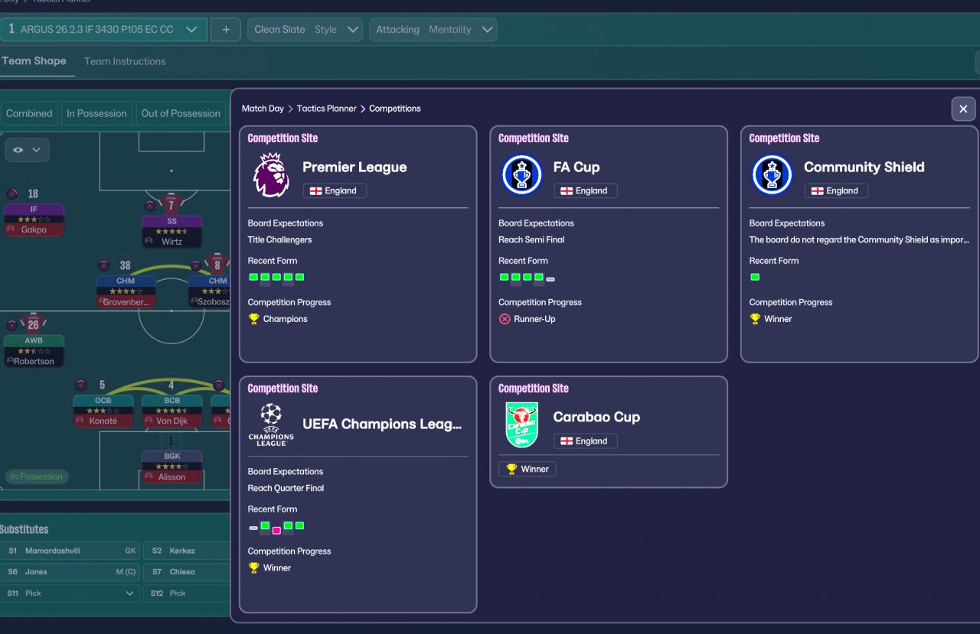Click the 'Reach Semi Final' board expectation

(531, 240)
